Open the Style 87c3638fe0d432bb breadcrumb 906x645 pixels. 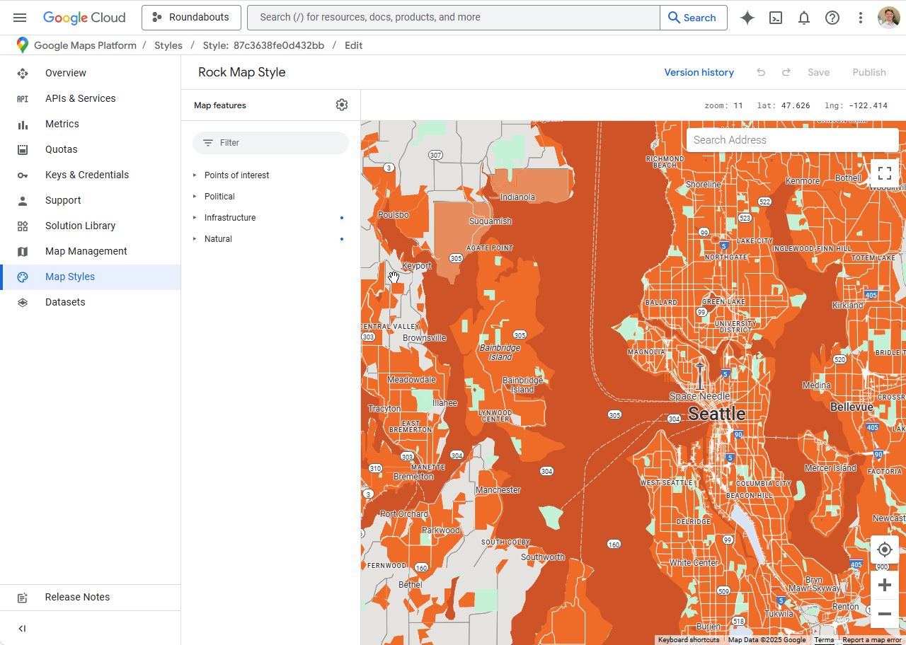(x=263, y=45)
